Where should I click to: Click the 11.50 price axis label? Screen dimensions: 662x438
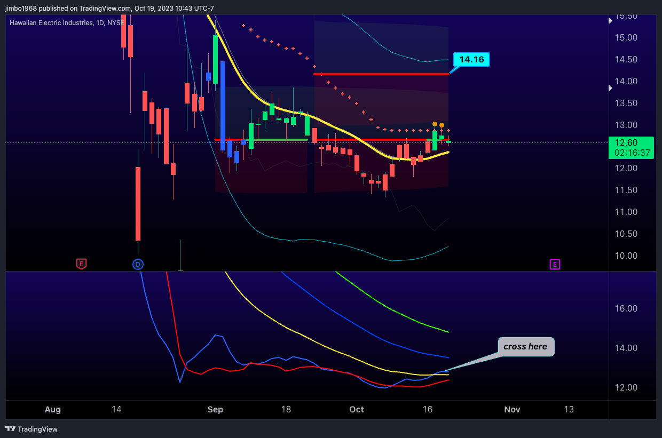626,190
